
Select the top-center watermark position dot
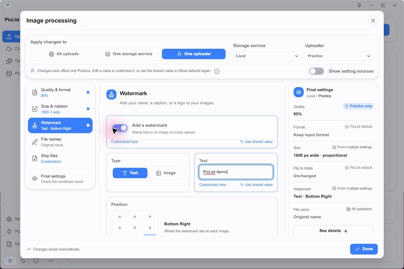click(x=135, y=217)
